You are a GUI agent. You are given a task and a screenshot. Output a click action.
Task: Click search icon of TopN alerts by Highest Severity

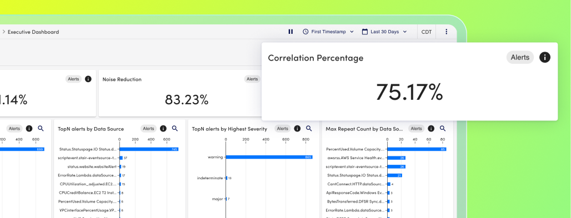tap(309, 129)
